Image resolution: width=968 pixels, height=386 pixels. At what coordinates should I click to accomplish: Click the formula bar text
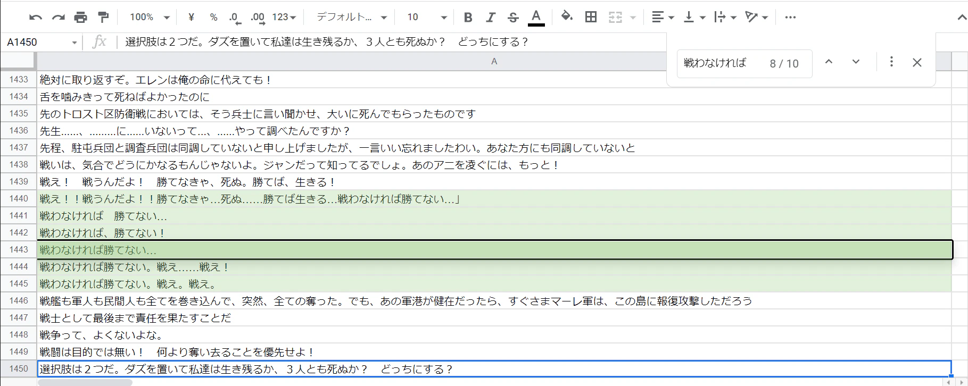326,42
